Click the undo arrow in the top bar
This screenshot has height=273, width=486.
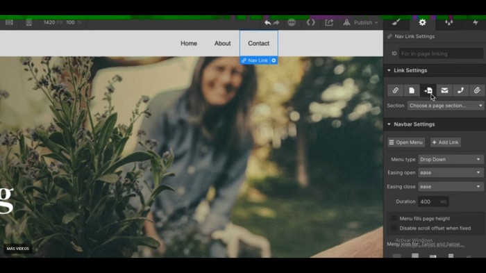point(268,23)
